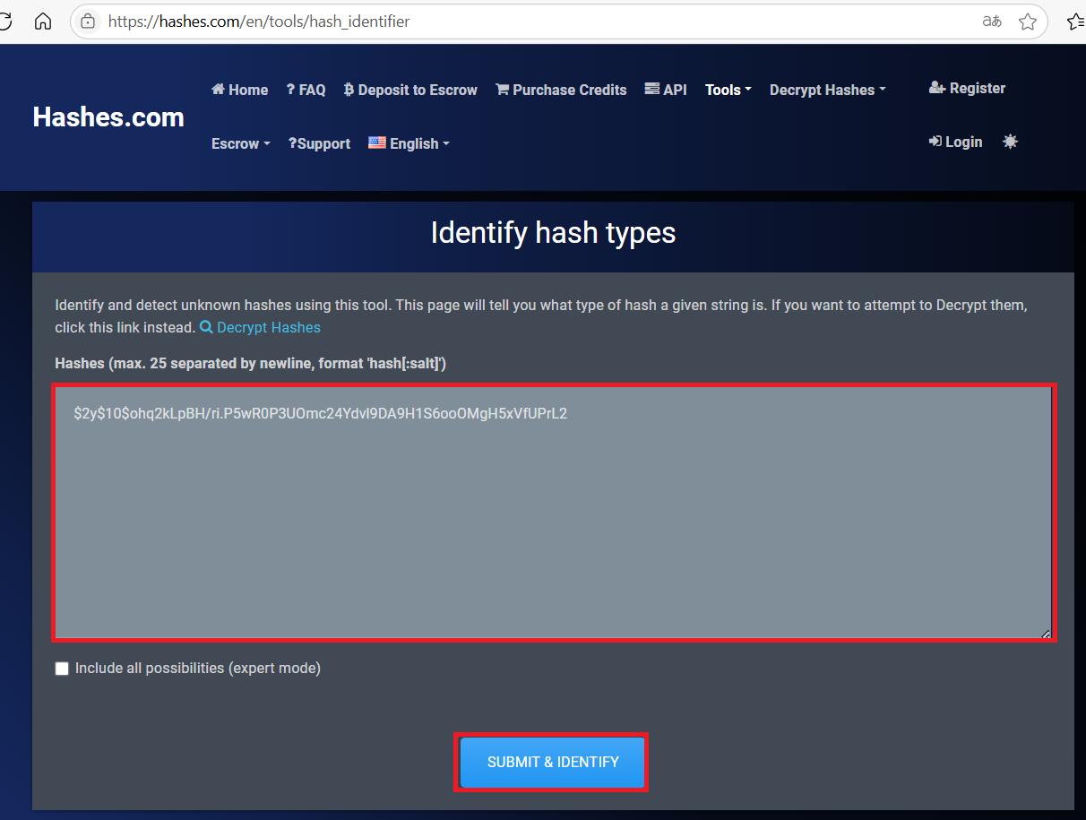Click the site info lock icon
Screen dimensions: 1086x820
(88, 22)
